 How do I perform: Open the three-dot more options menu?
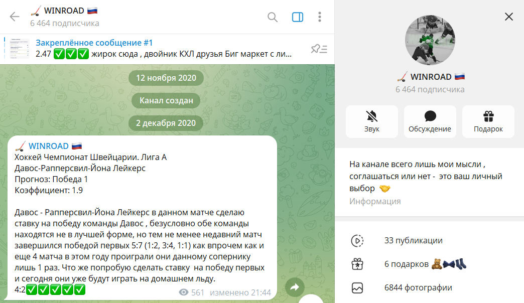(x=320, y=17)
